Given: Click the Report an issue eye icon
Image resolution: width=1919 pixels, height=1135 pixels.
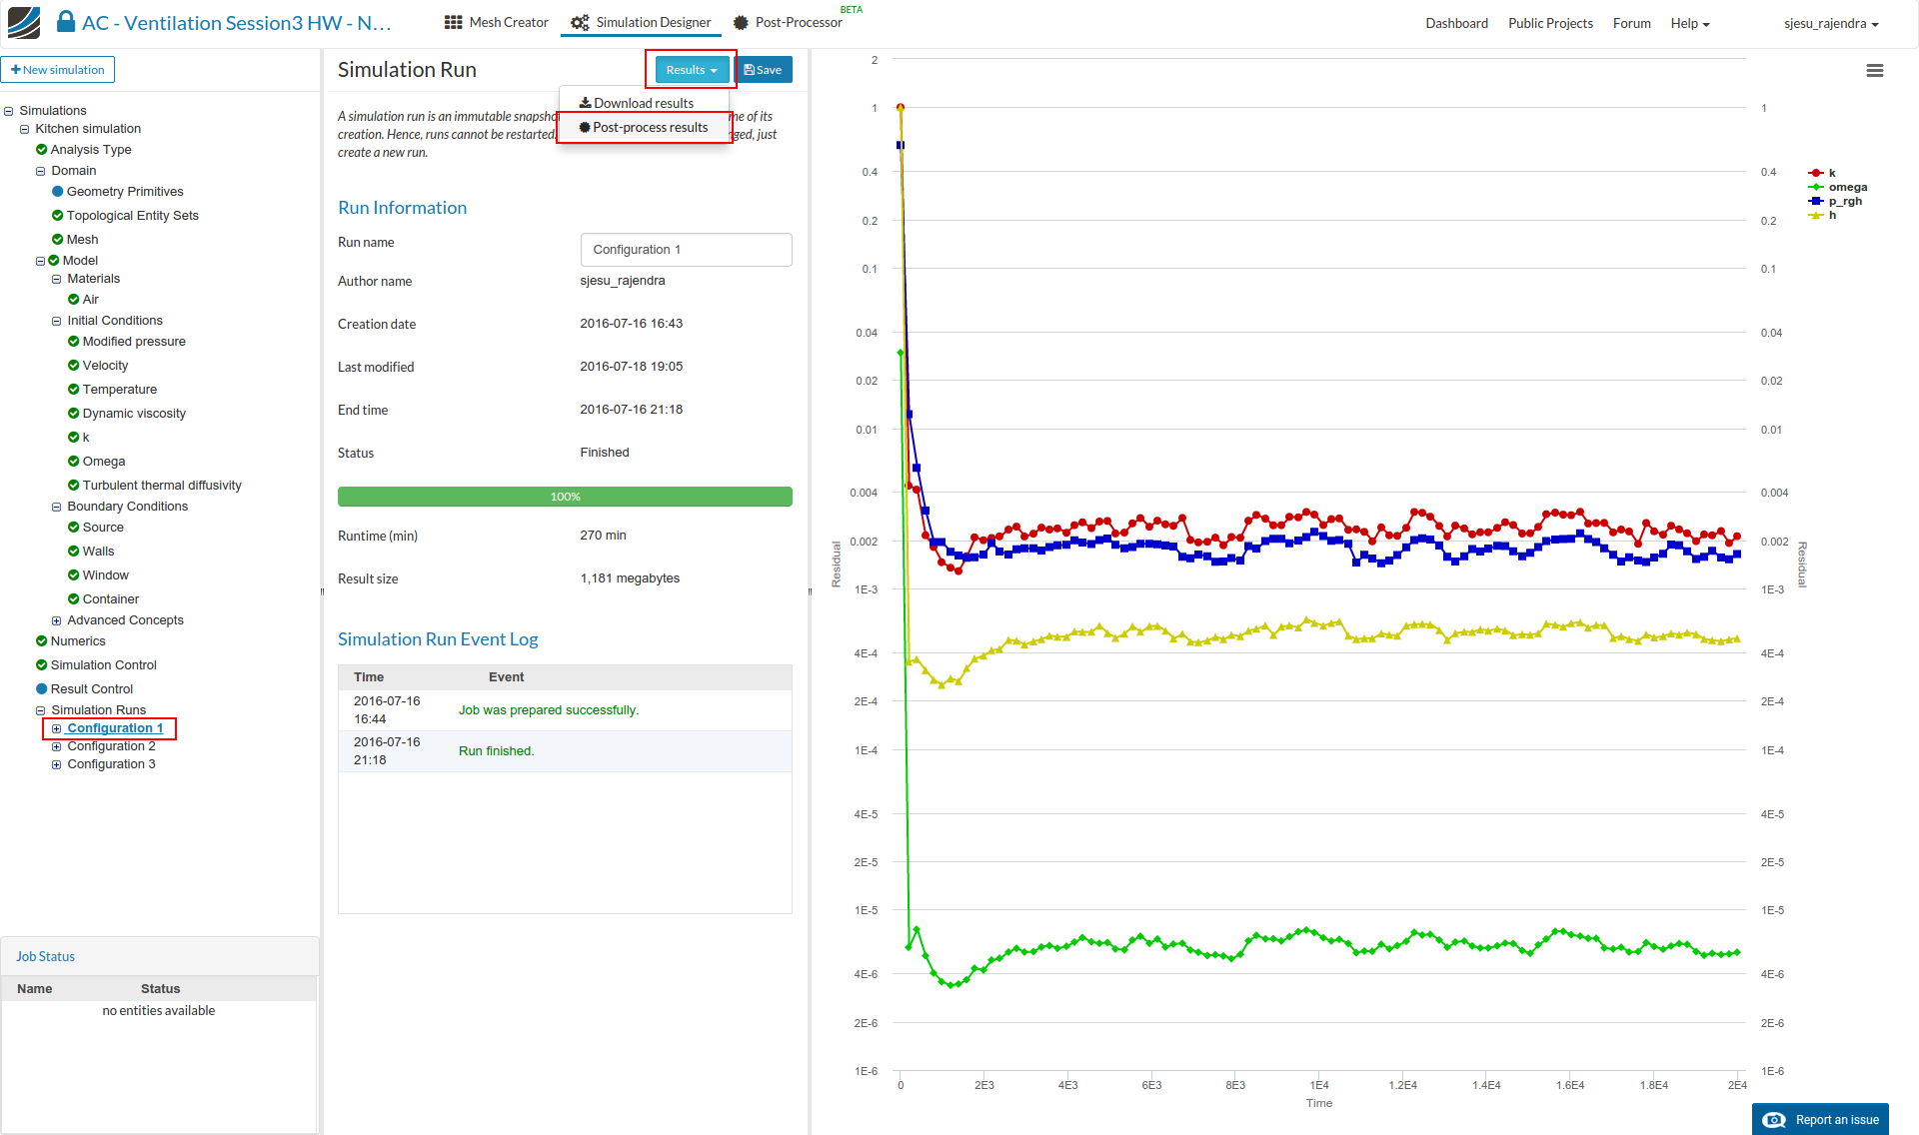Looking at the screenshot, I should click(x=1774, y=1120).
